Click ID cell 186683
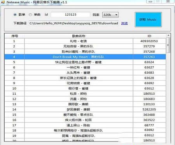The height and width of the screenshot is (145, 175). click(149, 99)
